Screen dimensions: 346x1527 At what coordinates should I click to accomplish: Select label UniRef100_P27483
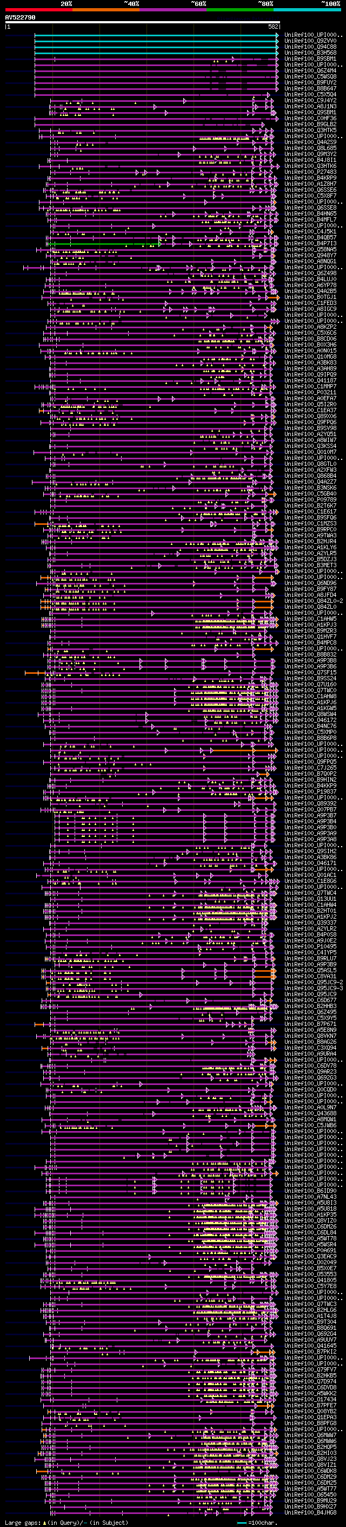pos(310,172)
